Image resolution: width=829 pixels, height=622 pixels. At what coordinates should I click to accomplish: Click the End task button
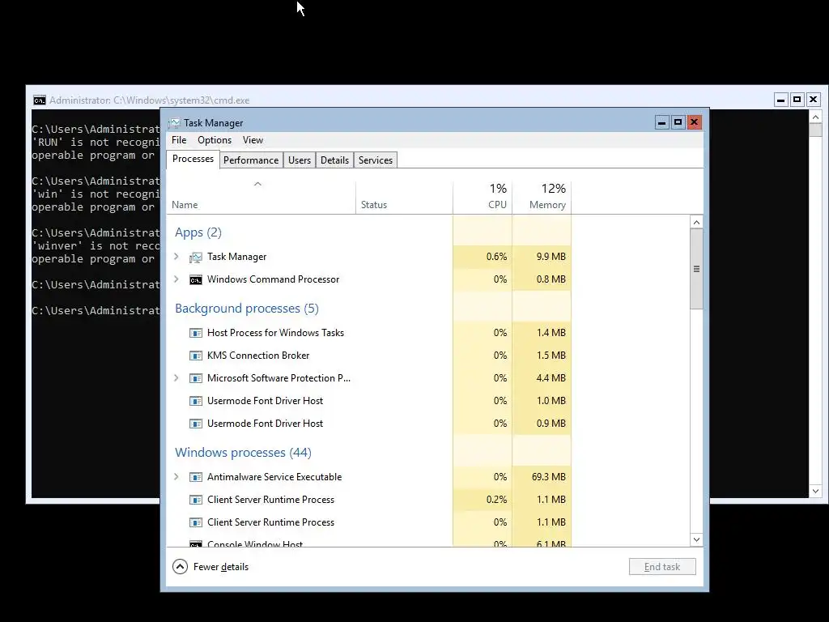[662, 567]
